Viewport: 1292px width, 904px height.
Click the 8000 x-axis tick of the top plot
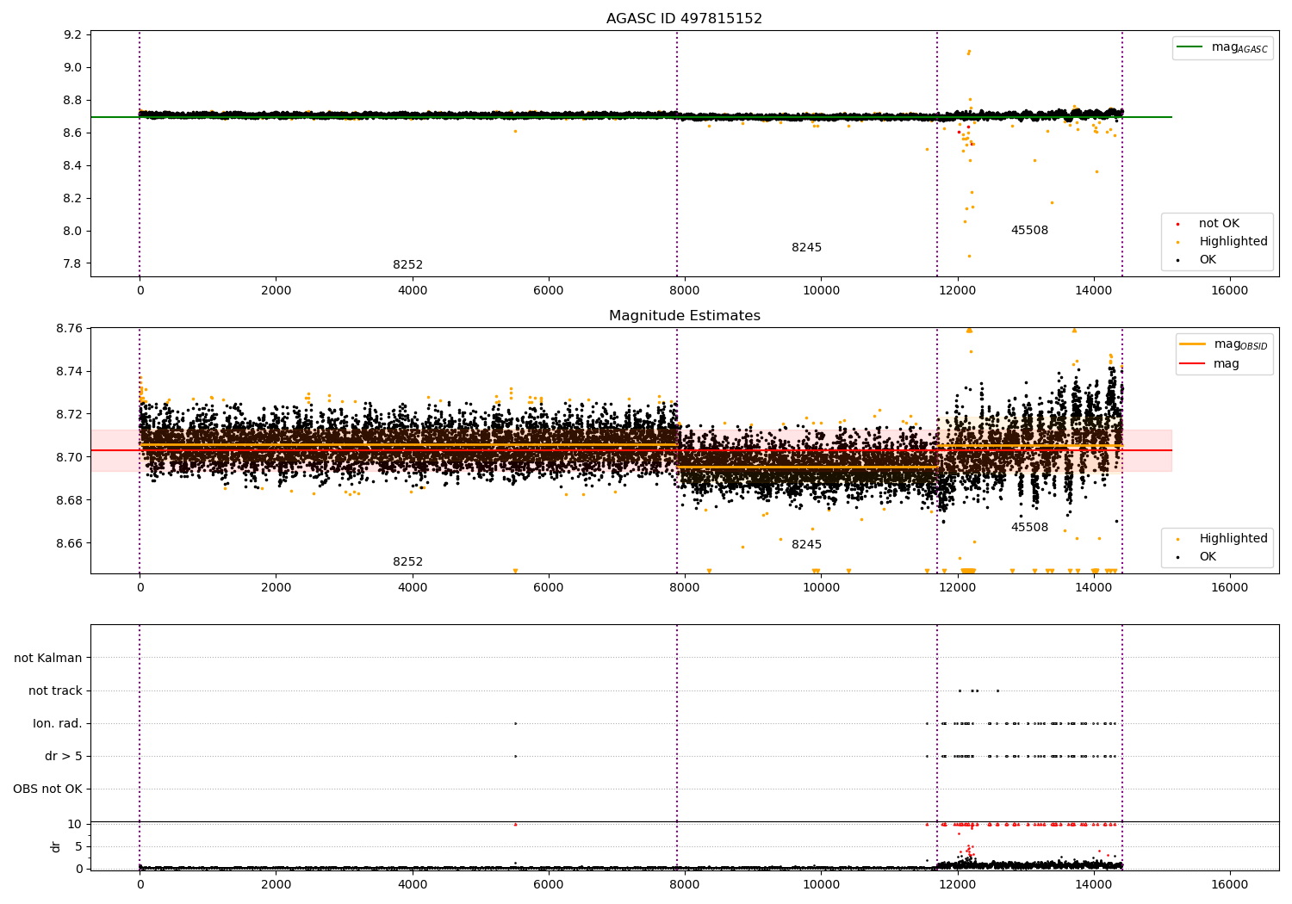click(x=685, y=291)
